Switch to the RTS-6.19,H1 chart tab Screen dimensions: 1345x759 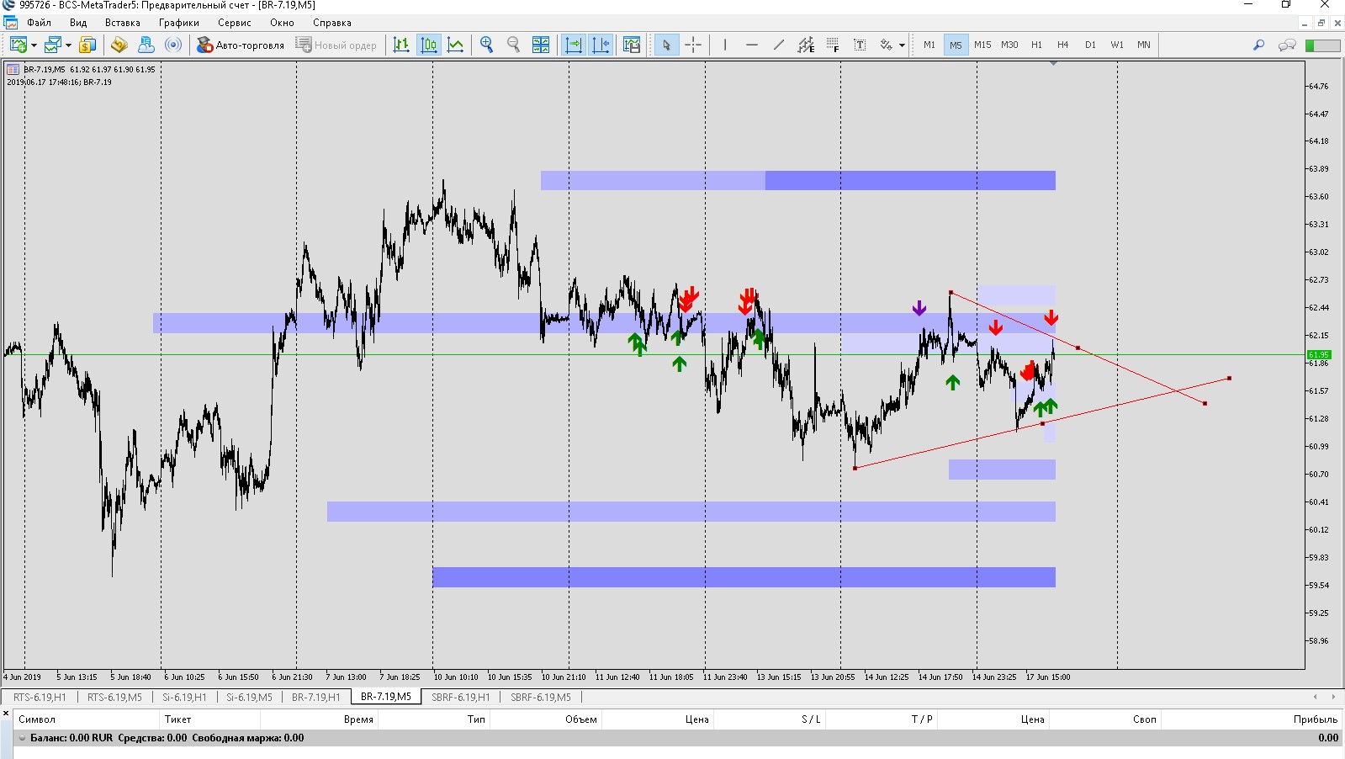point(40,697)
